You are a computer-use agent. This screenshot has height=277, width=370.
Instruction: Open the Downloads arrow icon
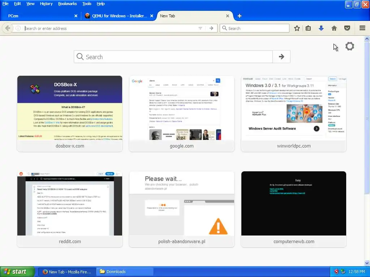[321, 28]
